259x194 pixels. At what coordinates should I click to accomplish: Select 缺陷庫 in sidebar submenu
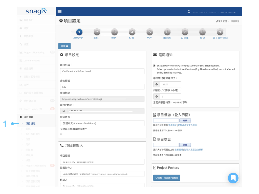click(x=29, y=155)
